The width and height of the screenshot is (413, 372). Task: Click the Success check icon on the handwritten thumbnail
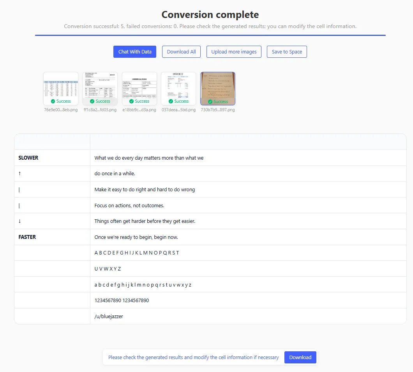pyautogui.click(x=210, y=101)
